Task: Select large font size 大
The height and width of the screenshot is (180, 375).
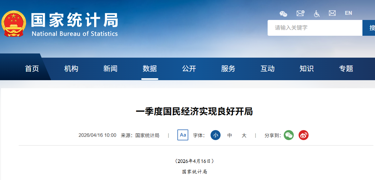Action: [x=244, y=135]
